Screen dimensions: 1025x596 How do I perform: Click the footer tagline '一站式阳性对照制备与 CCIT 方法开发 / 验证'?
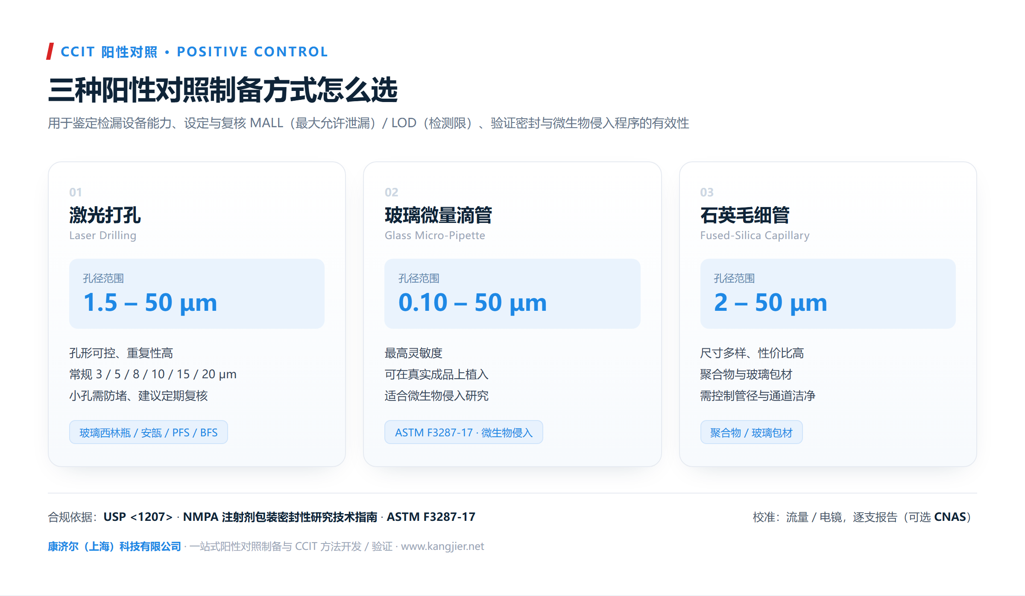tap(291, 546)
